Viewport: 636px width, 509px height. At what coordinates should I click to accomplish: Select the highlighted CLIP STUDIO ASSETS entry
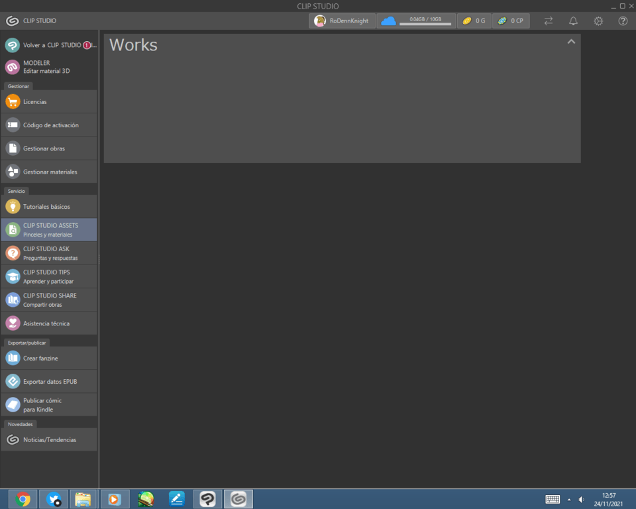coord(49,229)
